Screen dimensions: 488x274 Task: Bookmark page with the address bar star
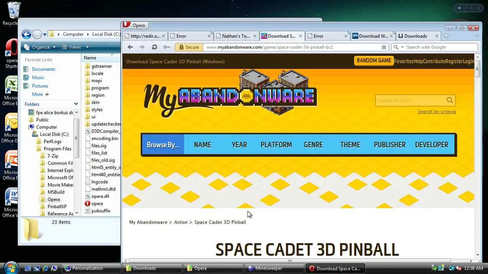pos(384,47)
